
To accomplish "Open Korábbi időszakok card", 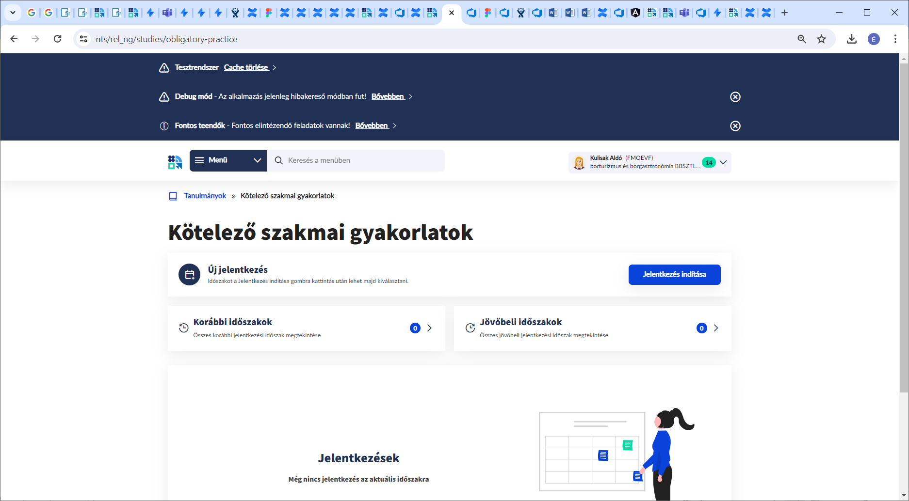I will point(306,328).
